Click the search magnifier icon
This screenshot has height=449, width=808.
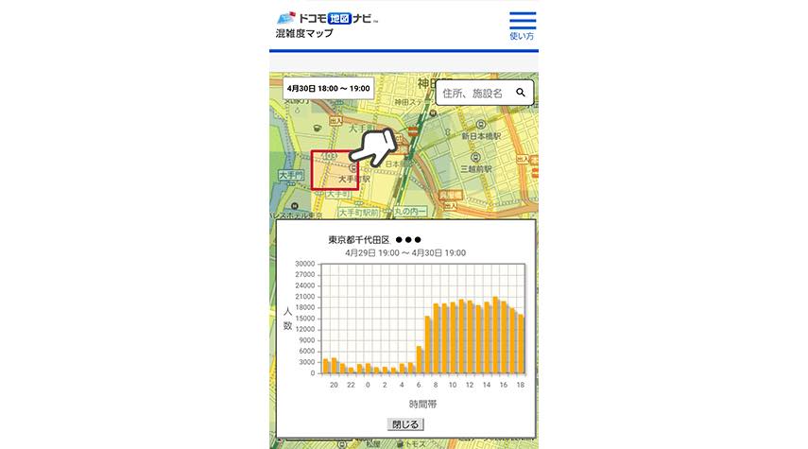(x=521, y=93)
